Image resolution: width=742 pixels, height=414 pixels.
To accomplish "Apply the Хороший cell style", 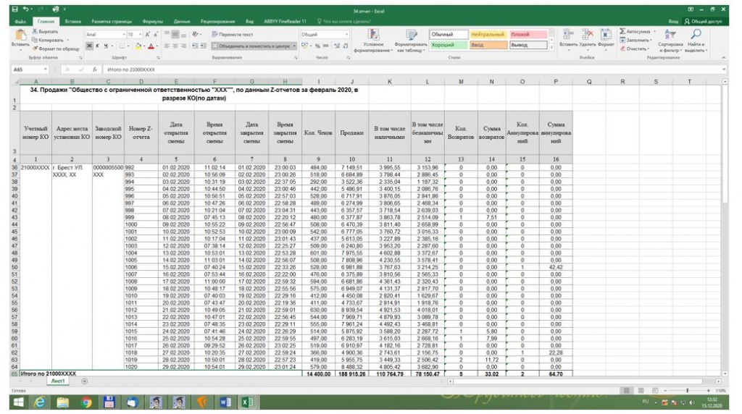I will click(x=449, y=45).
